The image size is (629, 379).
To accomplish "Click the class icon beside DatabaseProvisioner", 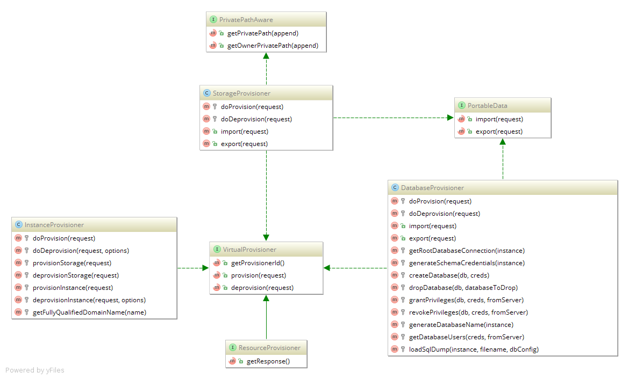I will (395, 187).
